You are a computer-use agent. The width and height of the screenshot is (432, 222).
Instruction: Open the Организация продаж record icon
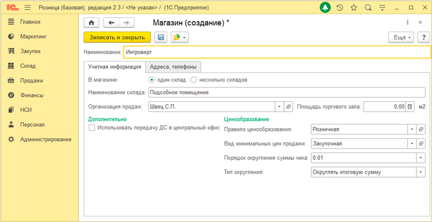click(x=288, y=107)
